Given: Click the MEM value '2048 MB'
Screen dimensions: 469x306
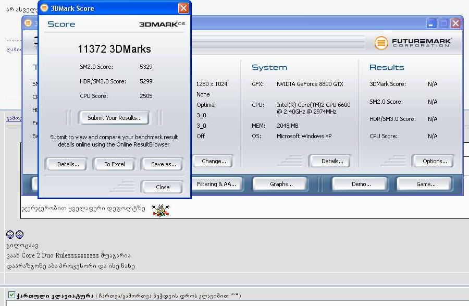Looking at the screenshot, I should click(x=288, y=126).
